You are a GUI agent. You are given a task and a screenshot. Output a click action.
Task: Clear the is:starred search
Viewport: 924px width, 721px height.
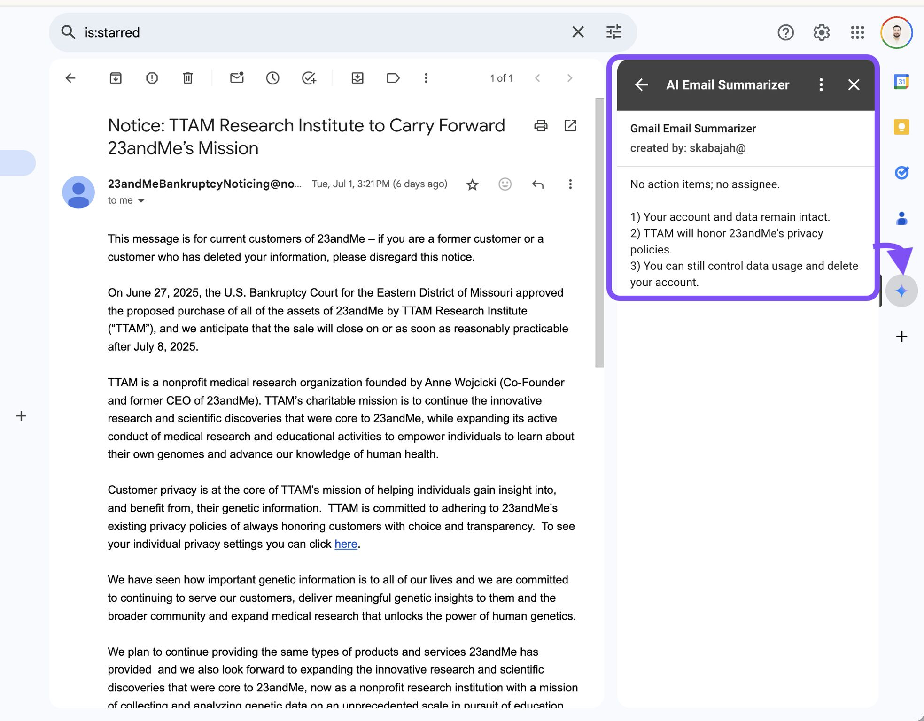click(578, 32)
